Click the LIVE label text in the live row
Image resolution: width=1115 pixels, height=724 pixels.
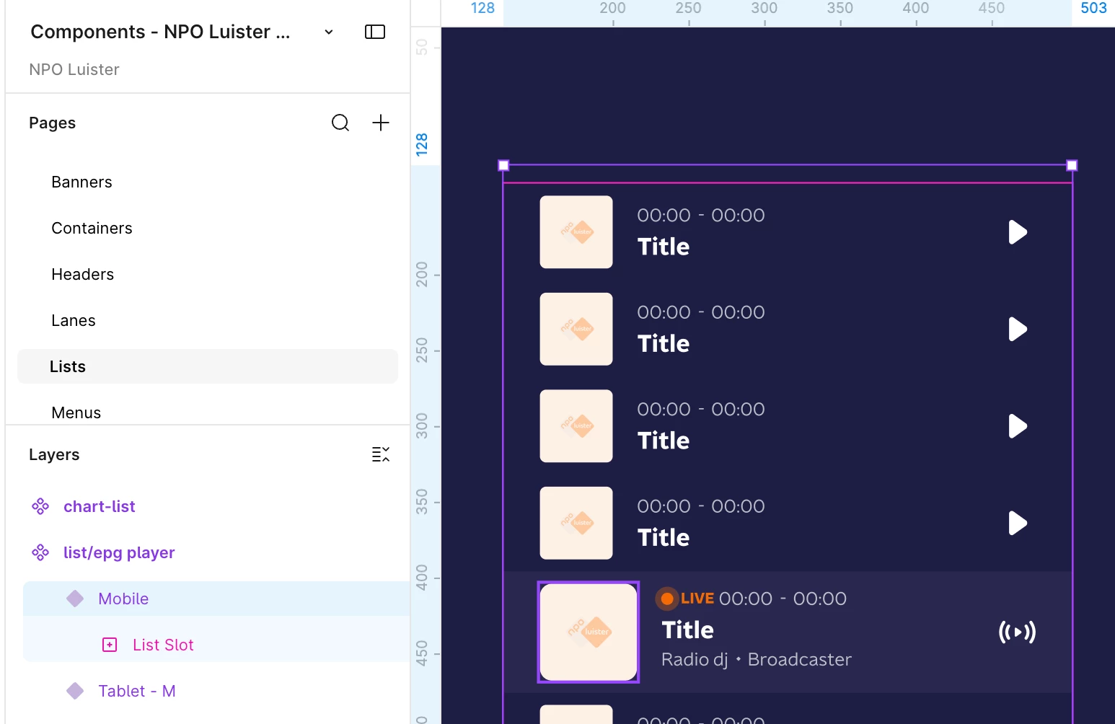pos(697,599)
